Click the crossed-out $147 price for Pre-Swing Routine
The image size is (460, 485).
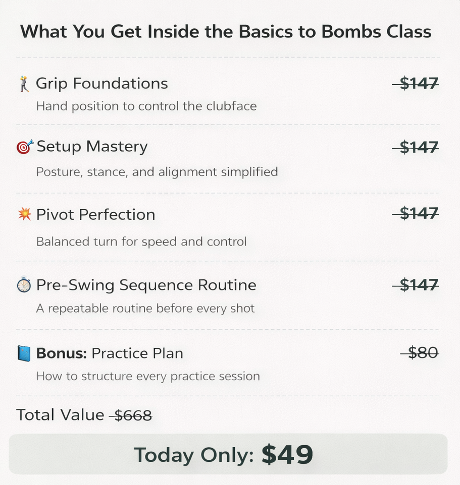click(x=416, y=285)
